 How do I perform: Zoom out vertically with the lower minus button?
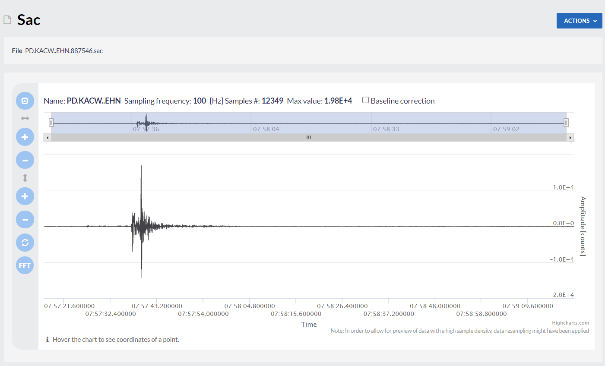click(25, 219)
